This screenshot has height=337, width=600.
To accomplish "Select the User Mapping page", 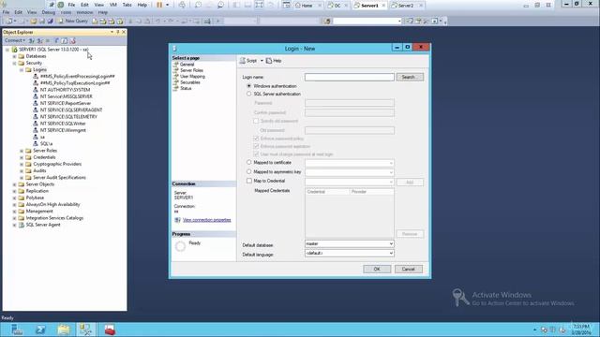I will [x=192, y=77].
